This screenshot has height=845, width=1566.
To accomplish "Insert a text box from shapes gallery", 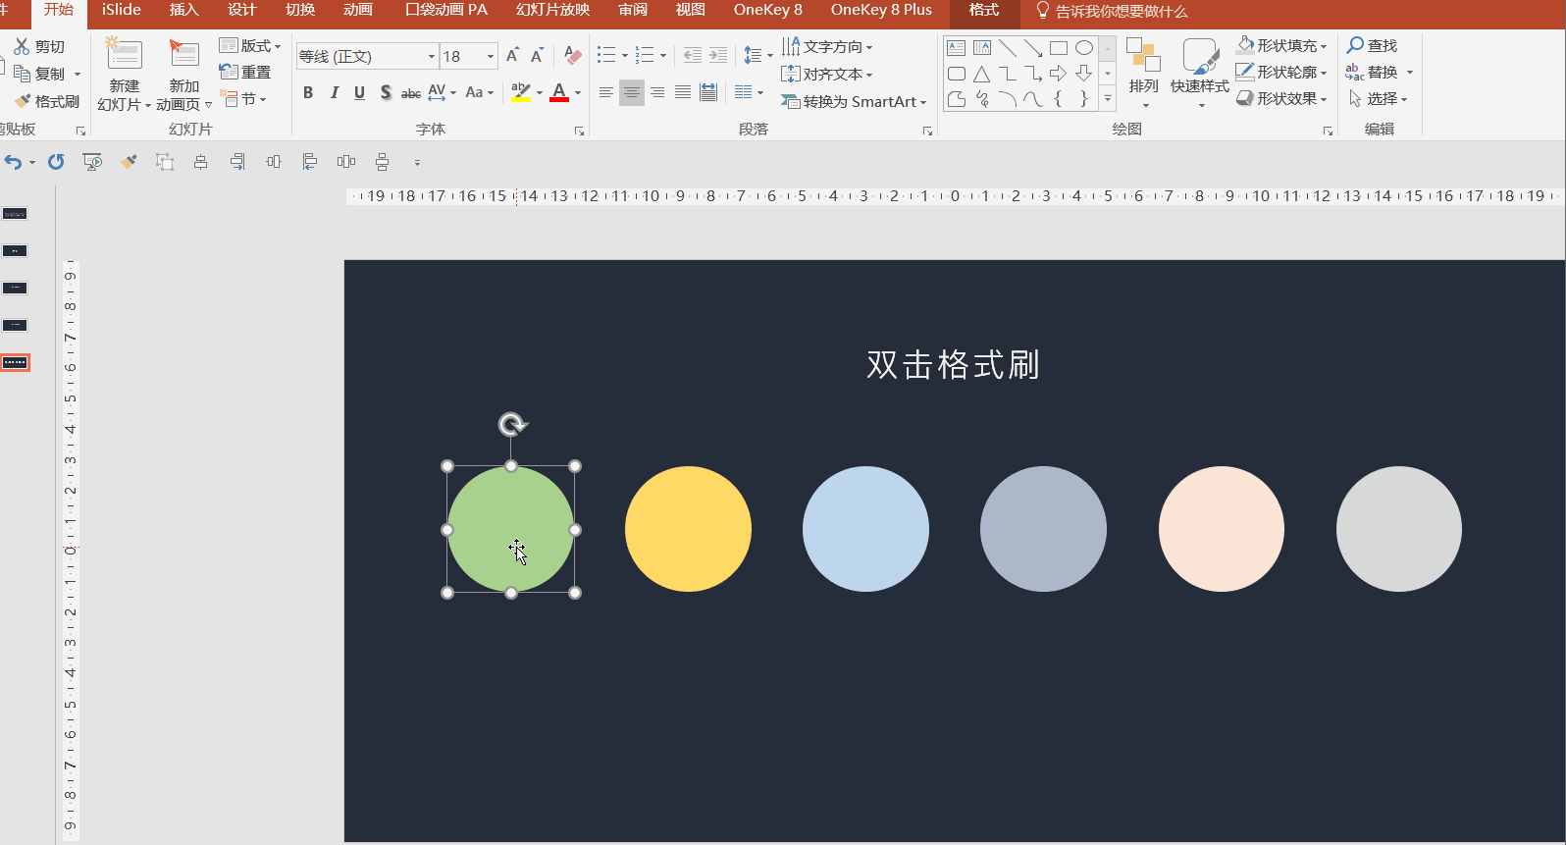I will click(x=956, y=48).
